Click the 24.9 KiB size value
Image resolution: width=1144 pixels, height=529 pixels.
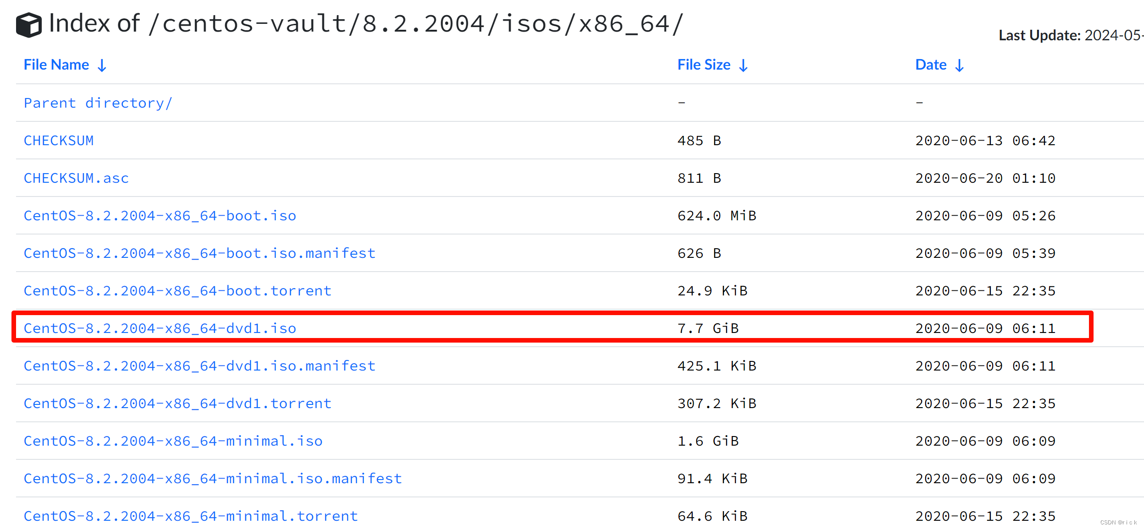click(x=712, y=291)
